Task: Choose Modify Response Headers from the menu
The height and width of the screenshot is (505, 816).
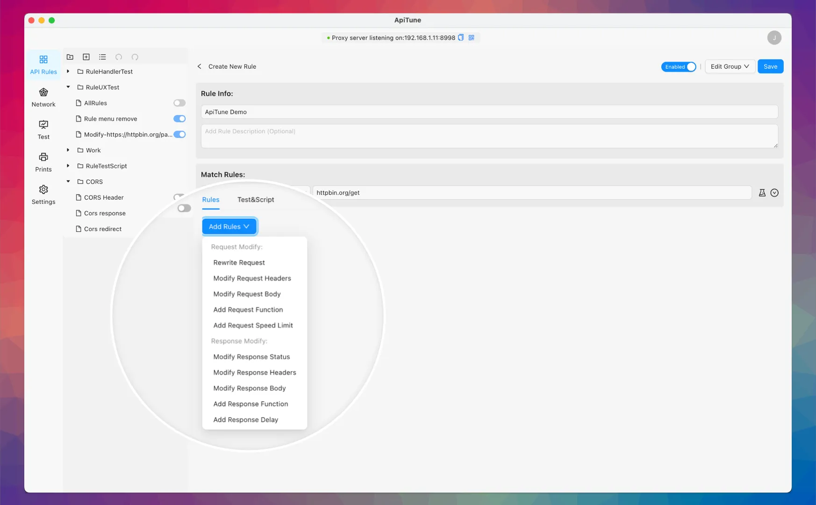Action: click(x=255, y=373)
